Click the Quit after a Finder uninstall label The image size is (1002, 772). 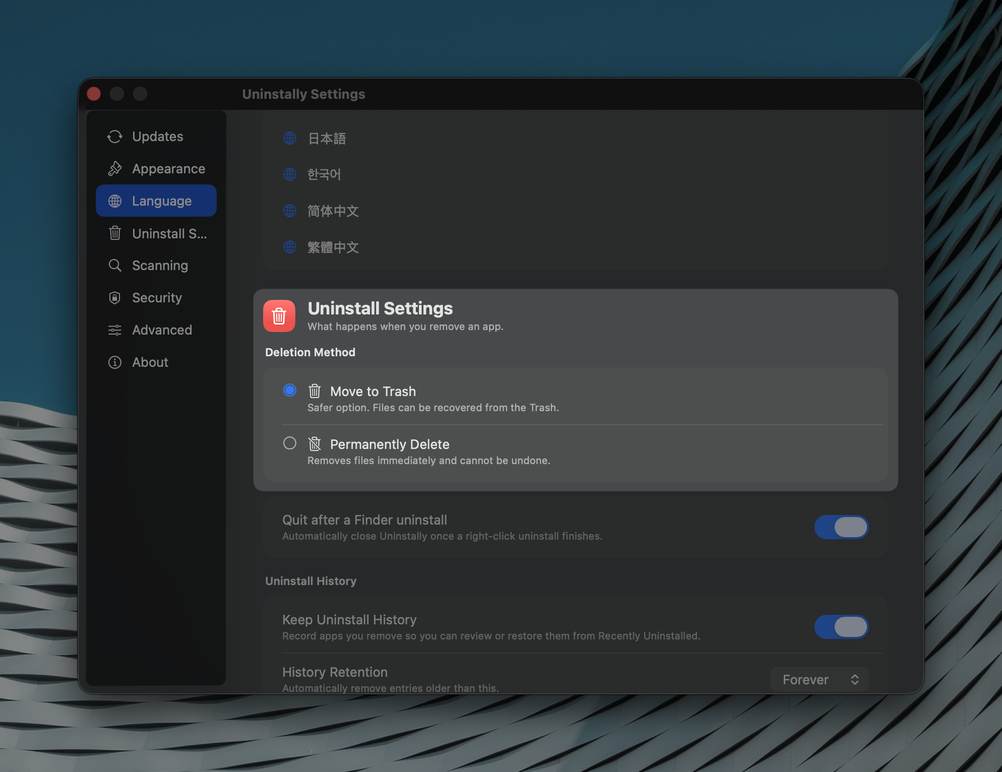pos(364,520)
